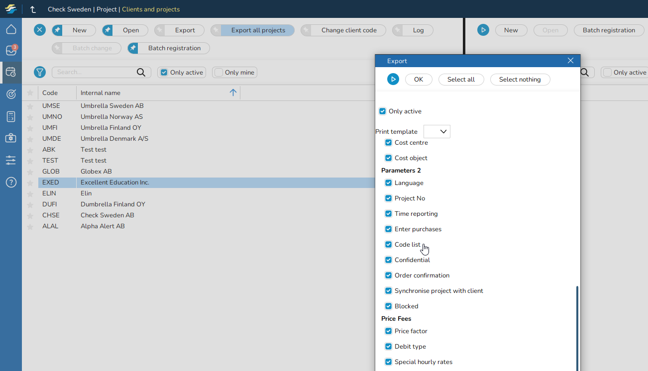This screenshot has width=648, height=371.
Task: Open the inbox with notification badge
Action: [11, 50]
